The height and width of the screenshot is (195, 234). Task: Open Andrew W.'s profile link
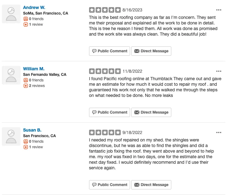coord(34,7)
